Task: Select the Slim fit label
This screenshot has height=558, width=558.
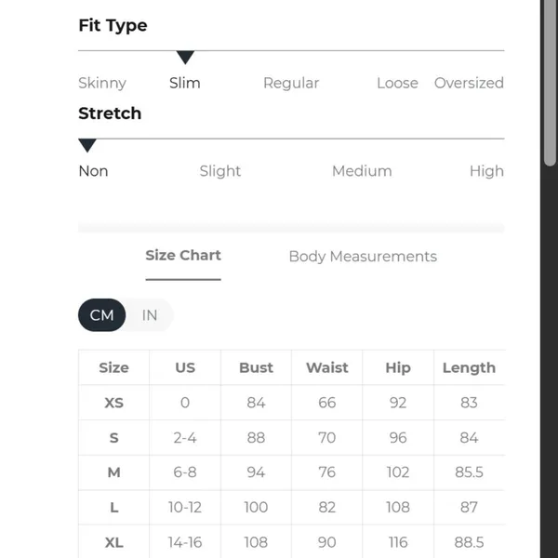Action: tap(185, 83)
